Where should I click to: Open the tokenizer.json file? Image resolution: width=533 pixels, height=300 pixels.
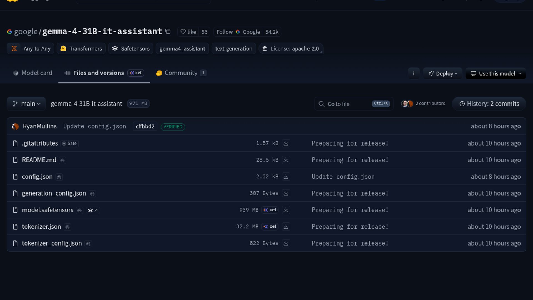coord(42,227)
